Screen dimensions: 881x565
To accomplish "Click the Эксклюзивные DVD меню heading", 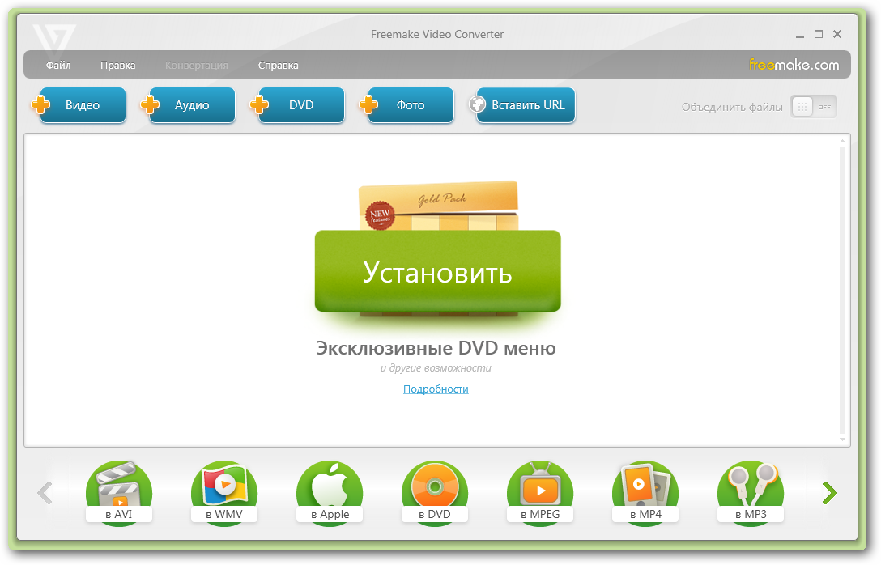I will [x=436, y=348].
